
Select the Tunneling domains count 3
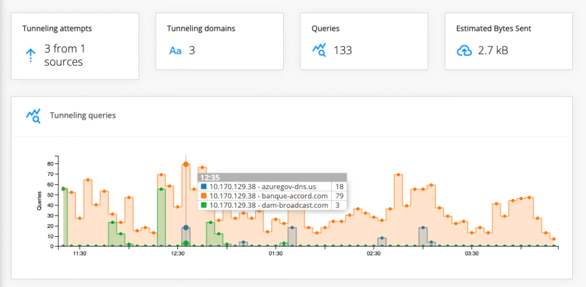point(192,50)
